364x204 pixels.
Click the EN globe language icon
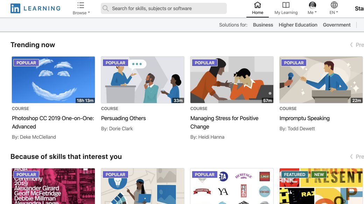334,5
